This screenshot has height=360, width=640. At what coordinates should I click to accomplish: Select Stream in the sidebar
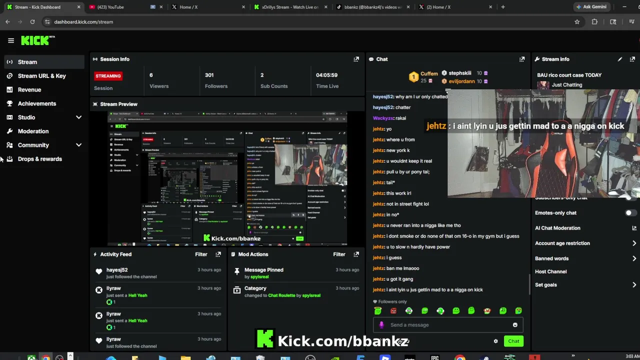(44, 62)
